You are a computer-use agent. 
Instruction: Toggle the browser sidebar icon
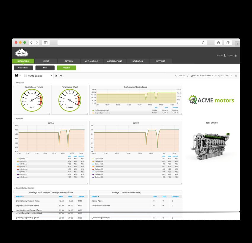click(46, 43)
